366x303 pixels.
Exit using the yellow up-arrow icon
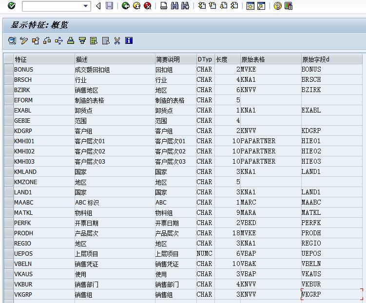pos(137,5)
